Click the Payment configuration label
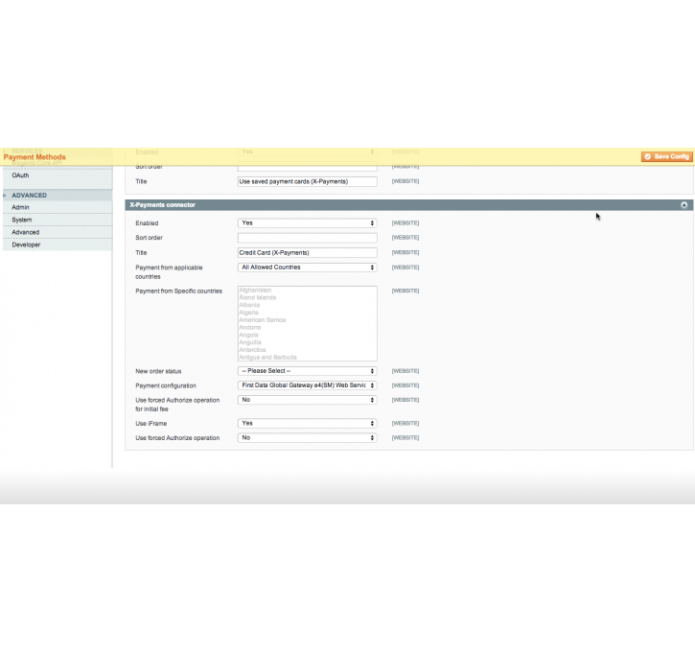This screenshot has width=695, height=652. click(x=166, y=386)
